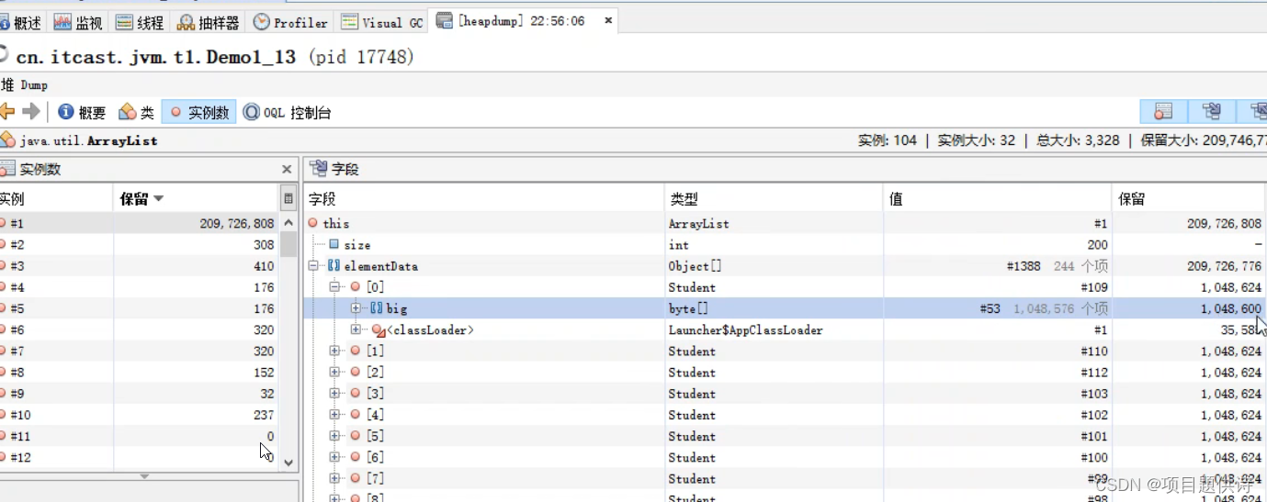Select the 'this' row in fields tree
This screenshot has height=502, width=1267.
point(785,223)
